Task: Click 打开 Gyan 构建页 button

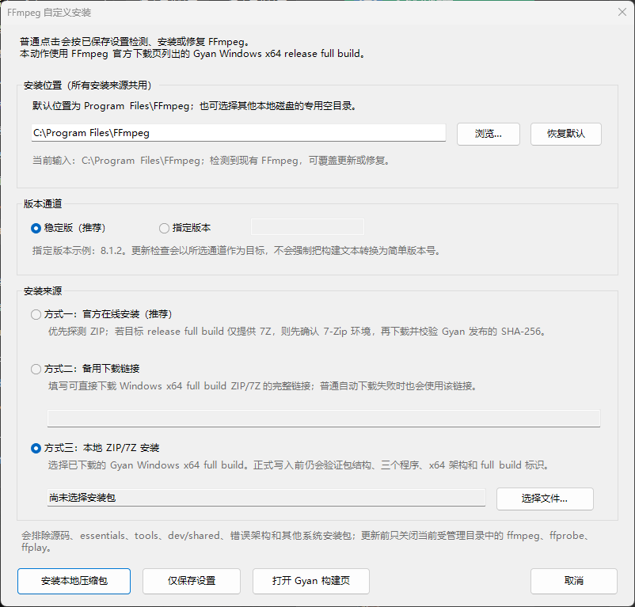Action: coord(311,581)
